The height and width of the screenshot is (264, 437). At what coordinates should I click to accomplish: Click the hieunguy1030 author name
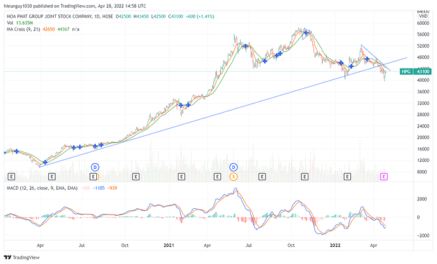point(18,6)
